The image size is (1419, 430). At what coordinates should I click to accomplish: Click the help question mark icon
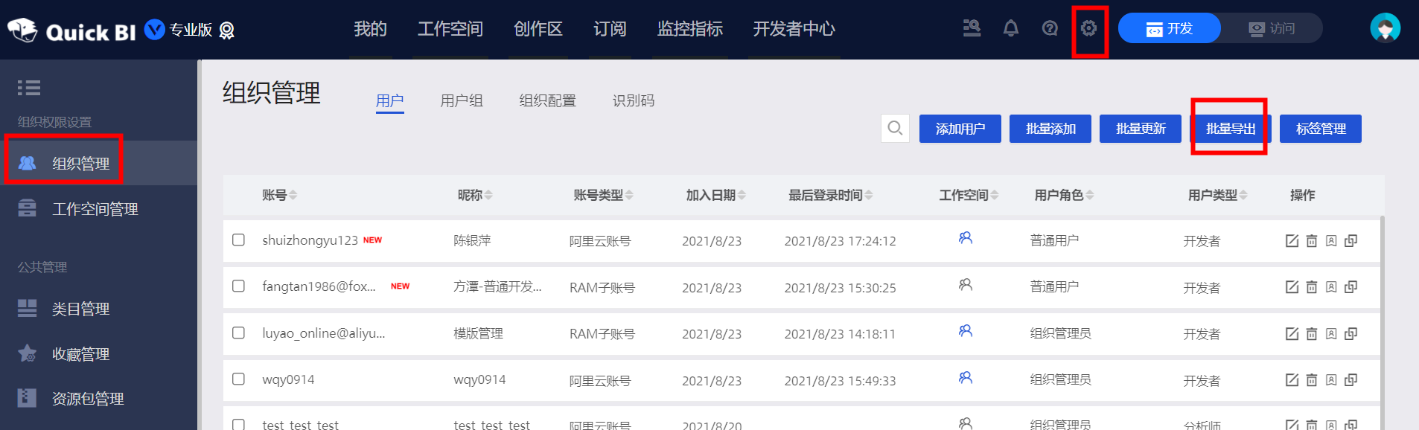[x=1050, y=28]
